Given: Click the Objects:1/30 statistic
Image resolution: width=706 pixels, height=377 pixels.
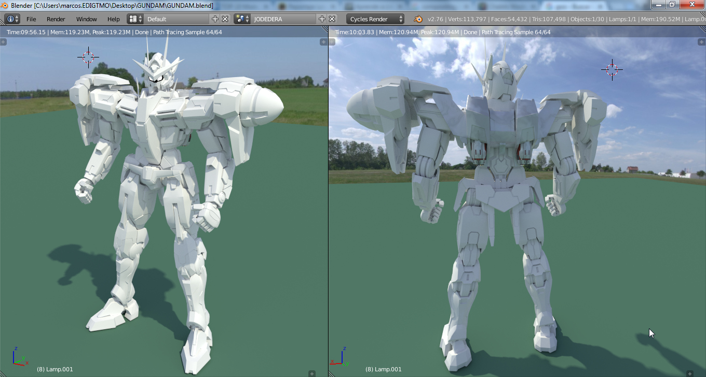Looking at the screenshot, I should tap(587, 19).
